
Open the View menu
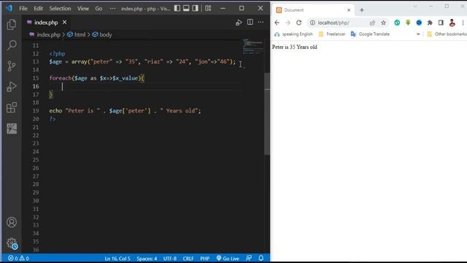coord(82,9)
